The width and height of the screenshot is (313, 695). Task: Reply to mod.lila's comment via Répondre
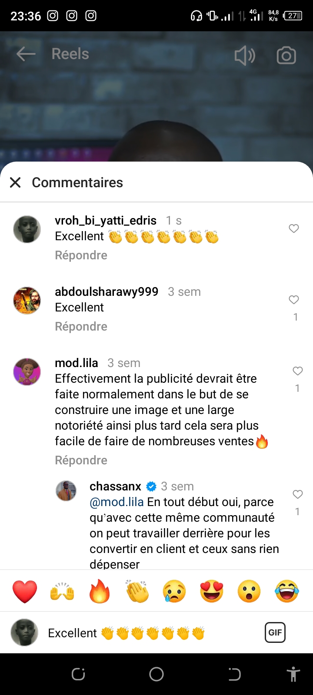click(81, 460)
